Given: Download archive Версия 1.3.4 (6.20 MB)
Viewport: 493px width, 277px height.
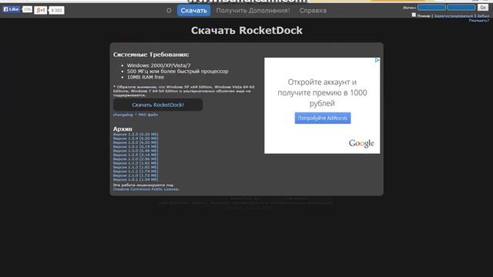Looking at the screenshot, I should tap(136, 138).
